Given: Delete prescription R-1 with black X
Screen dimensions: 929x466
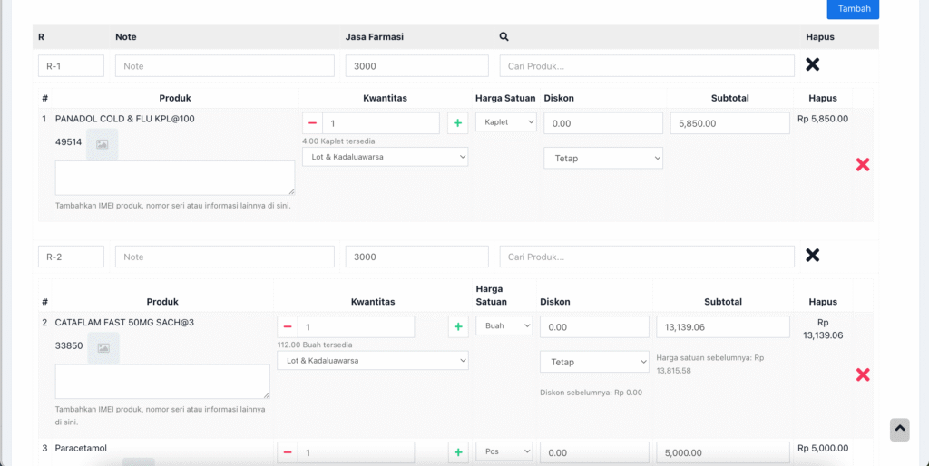Looking at the screenshot, I should [813, 64].
